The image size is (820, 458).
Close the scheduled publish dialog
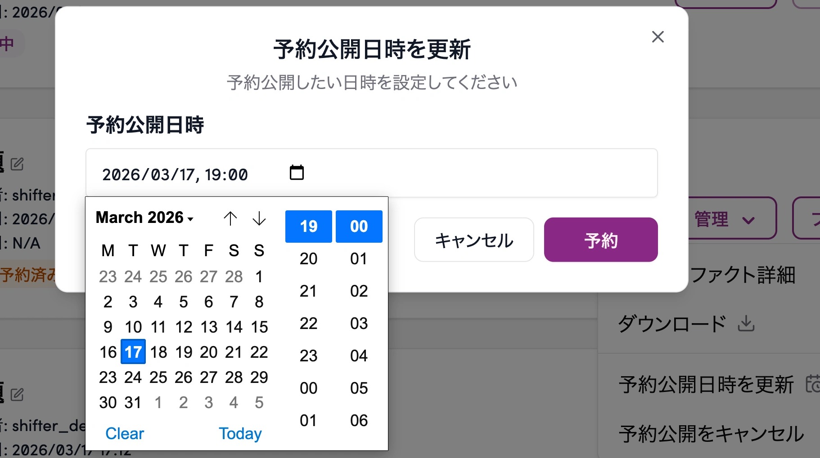(658, 37)
